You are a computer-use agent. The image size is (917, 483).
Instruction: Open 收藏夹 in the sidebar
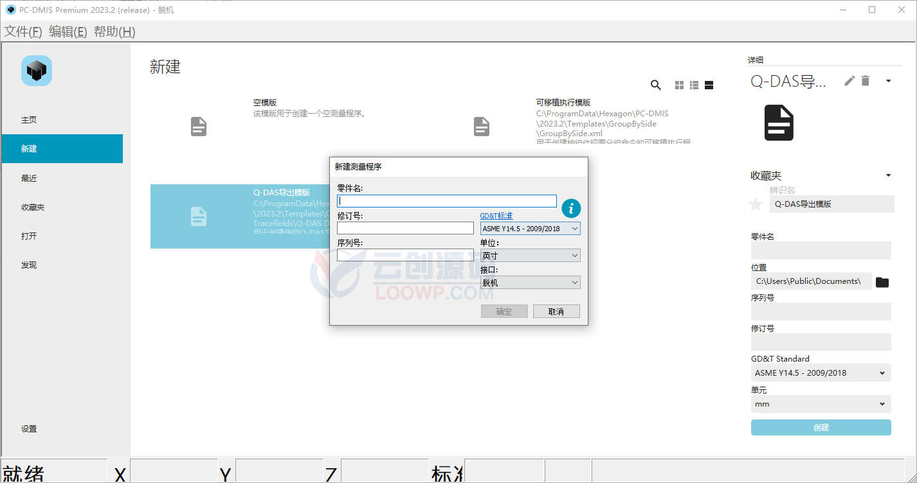coord(62,207)
